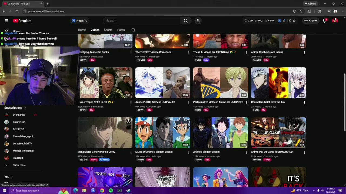Click the Gemini button
346x194 pixels.
click(310, 4)
